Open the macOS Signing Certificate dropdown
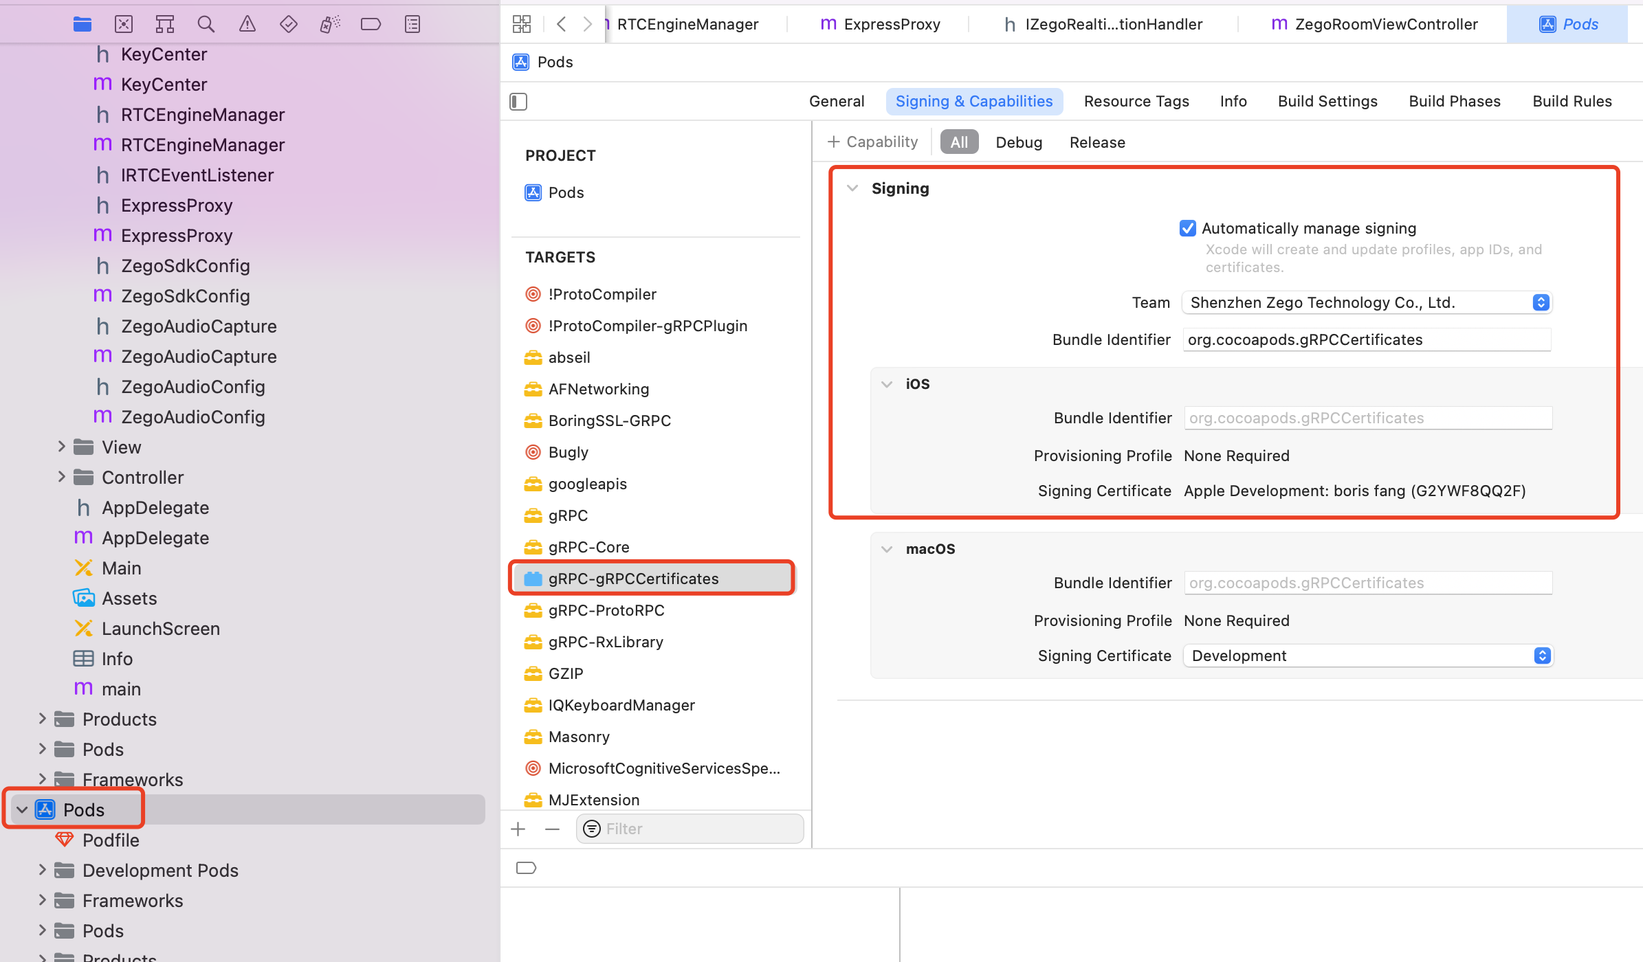The image size is (1643, 962). [1368, 656]
